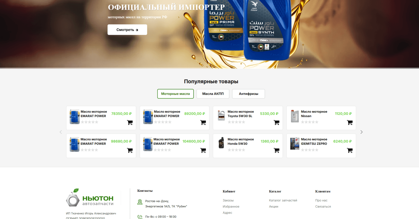The image size is (419, 219).
Task: Open the Honda 5W30 bottle thumbnail
Action: click(x=221, y=143)
